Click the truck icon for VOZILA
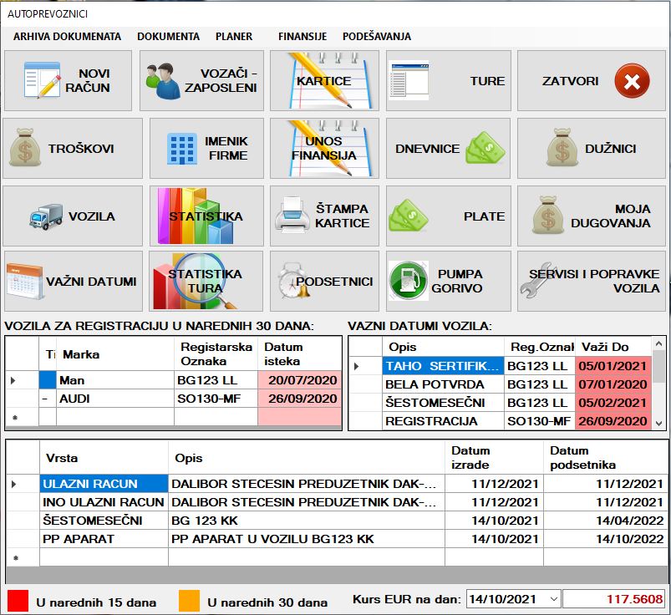671x615 pixels. [46, 217]
